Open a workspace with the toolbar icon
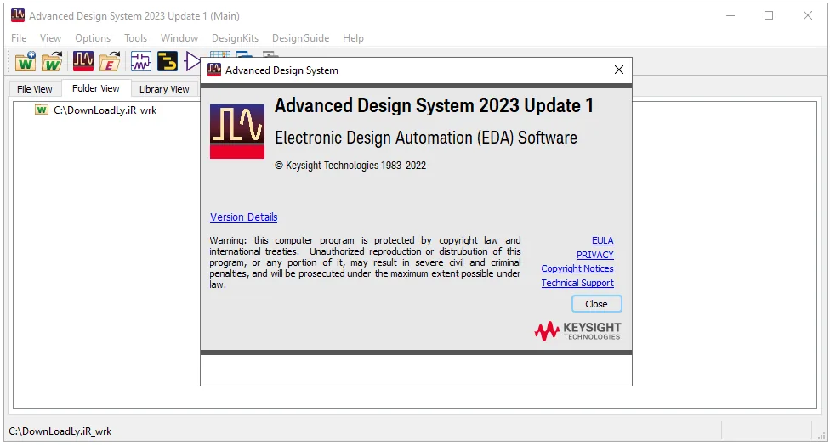The image size is (830, 445). coord(52,62)
